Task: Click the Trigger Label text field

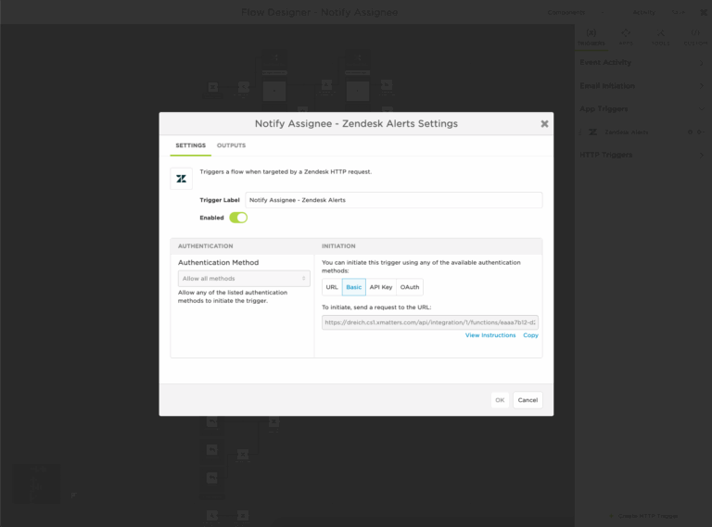Action: pyautogui.click(x=393, y=200)
